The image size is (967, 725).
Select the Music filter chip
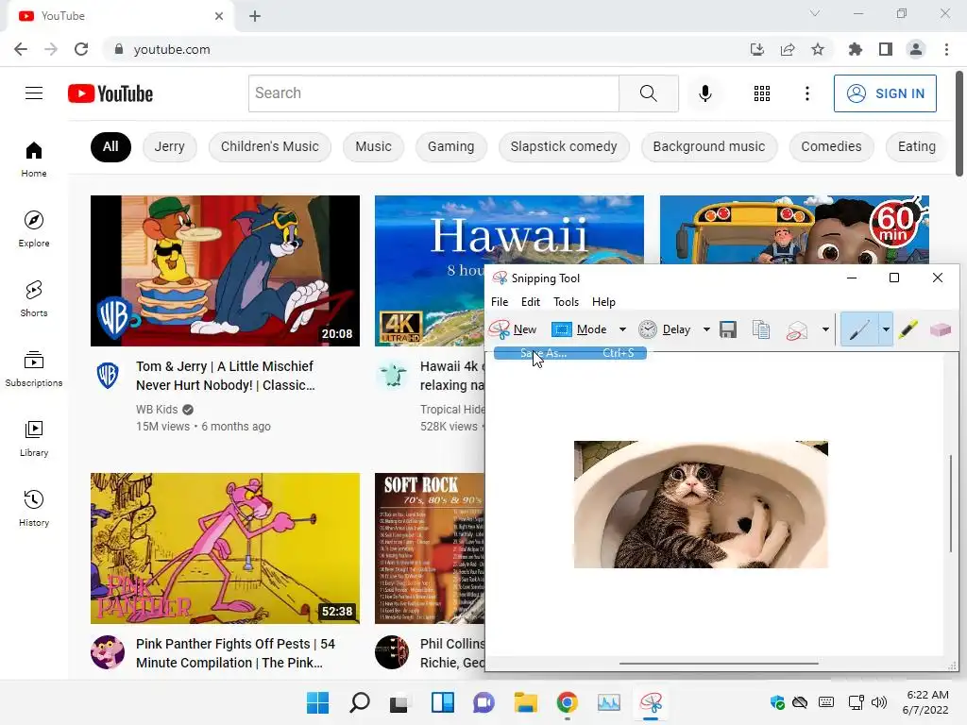point(373,146)
